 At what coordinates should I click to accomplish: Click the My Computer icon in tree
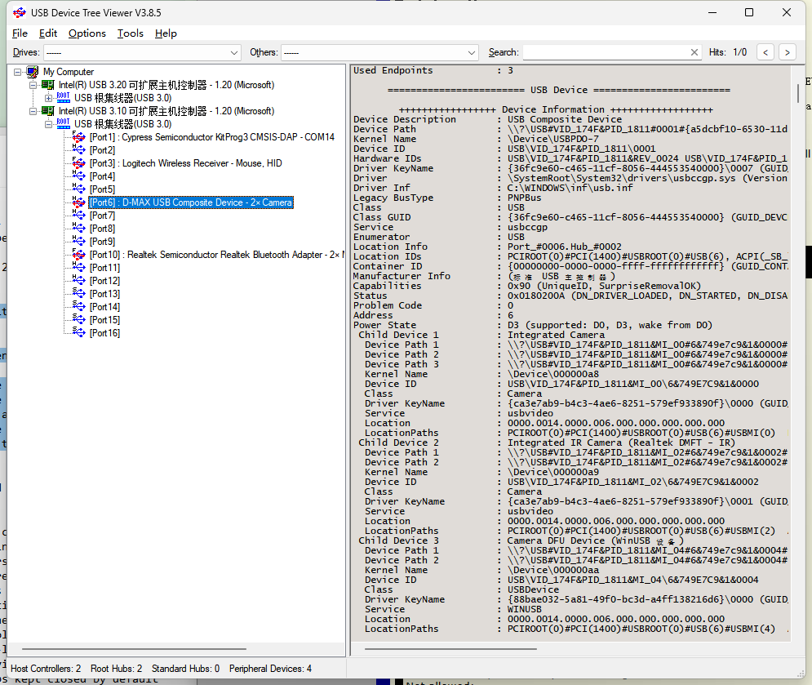pyautogui.click(x=33, y=72)
